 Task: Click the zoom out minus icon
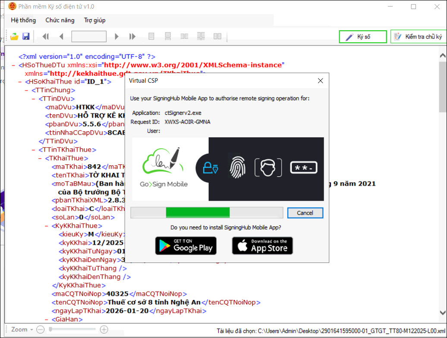point(40,329)
